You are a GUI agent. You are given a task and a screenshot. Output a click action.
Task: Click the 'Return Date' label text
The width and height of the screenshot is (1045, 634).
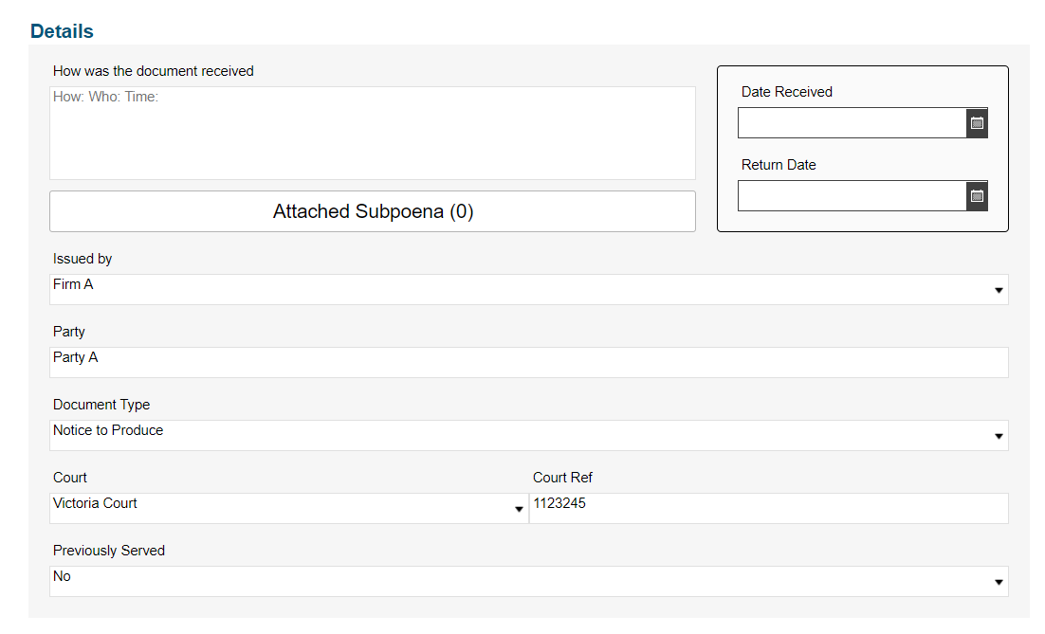pyautogui.click(x=779, y=165)
